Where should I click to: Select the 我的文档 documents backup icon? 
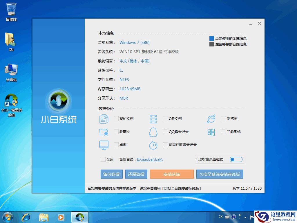tap(104, 118)
